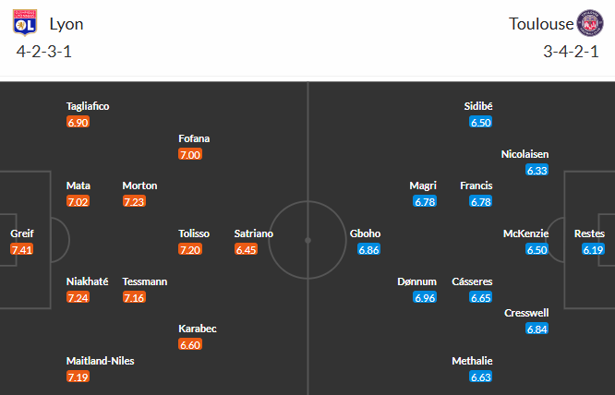The height and width of the screenshot is (395, 615).
Task: Click Sidibé's 6.50 rating badge
Action: coord(481,122)
